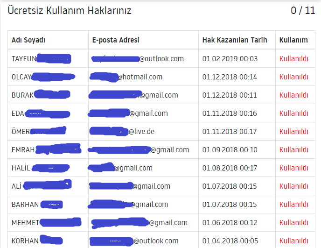Viewport: 321px width, 248px height.
Task: Click the 'Kullanım' column header
Action: click(x=293, y=40)
